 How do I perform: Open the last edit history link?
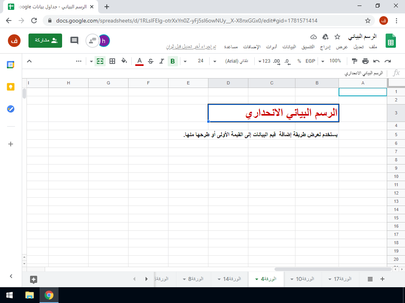click(191, 47)
